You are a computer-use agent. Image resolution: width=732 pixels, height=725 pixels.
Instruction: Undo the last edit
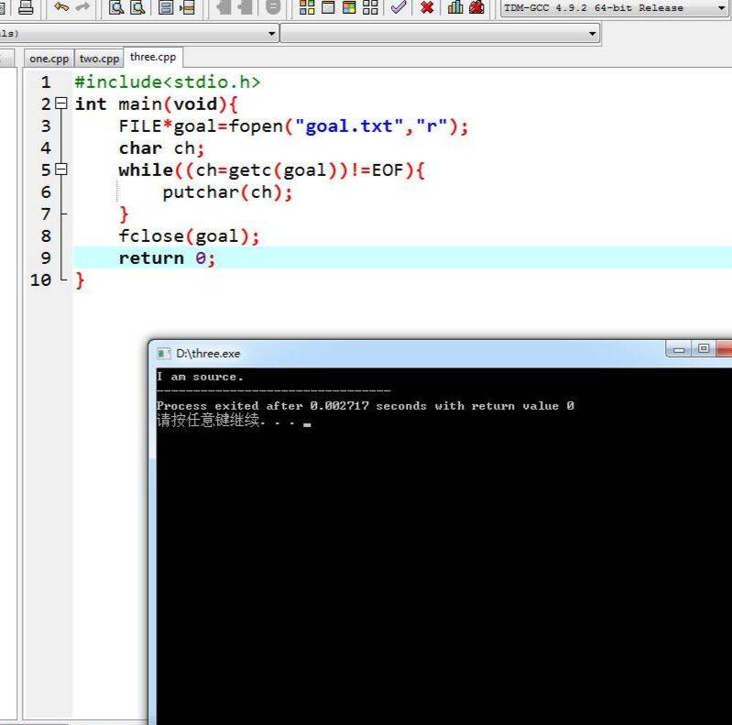(61, 6)
